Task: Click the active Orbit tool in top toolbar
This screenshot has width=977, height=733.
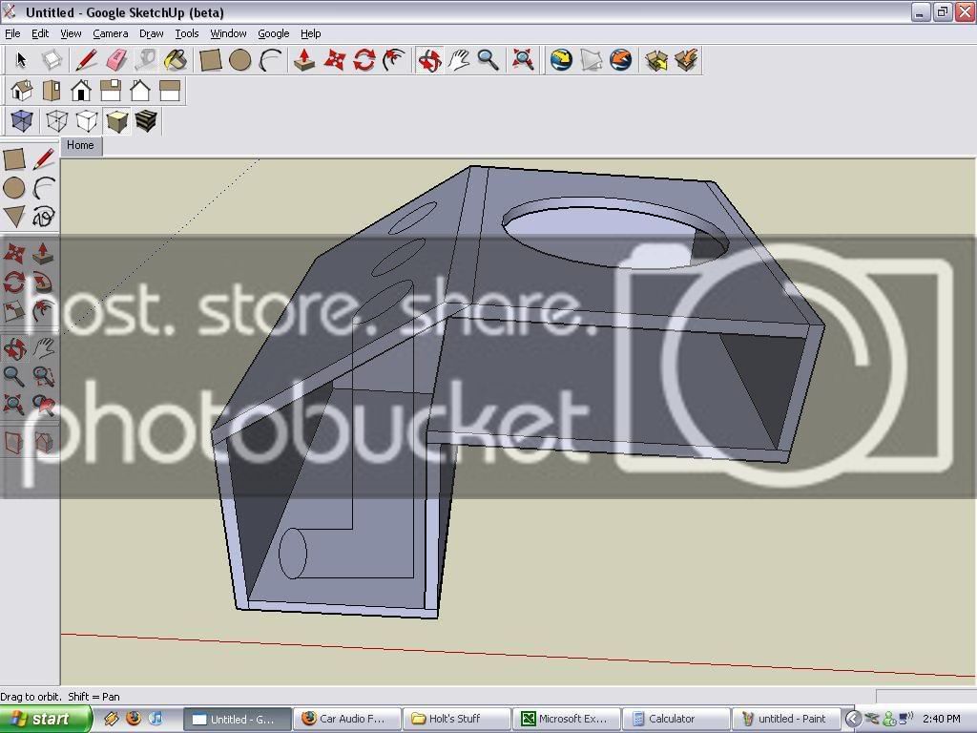Action: [x=429, y=60]
